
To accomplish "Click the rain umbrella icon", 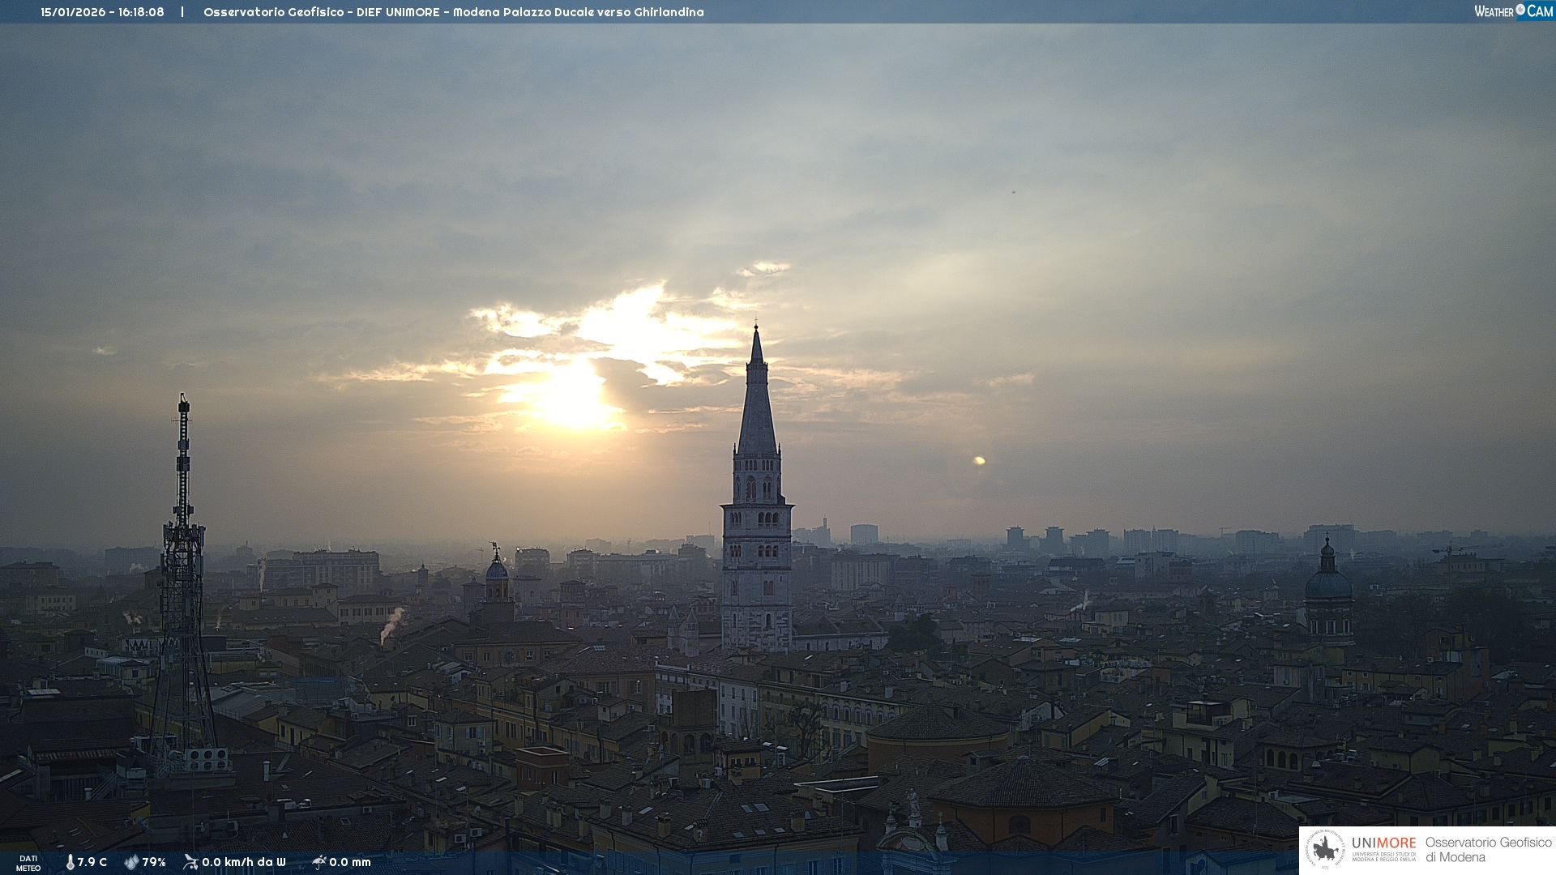I will pyautogui.click(x=318, y=862).
